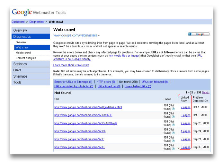Image resolution: width=223 pixels, height=165 pixels.
Task: Switch to URLs timed out (0) tab
Action: point(109,86)
